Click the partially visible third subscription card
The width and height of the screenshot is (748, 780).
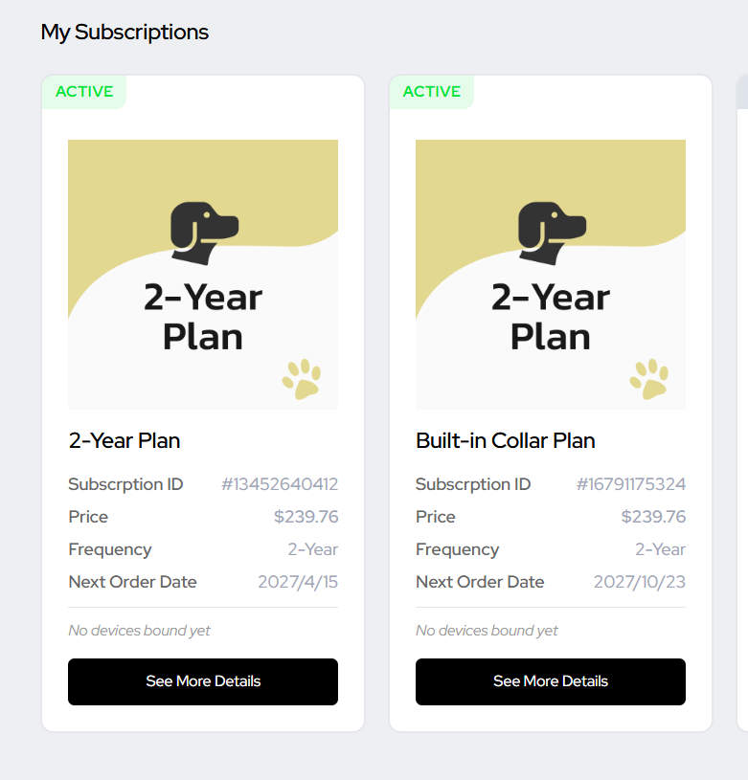click(x=742, y=402)
